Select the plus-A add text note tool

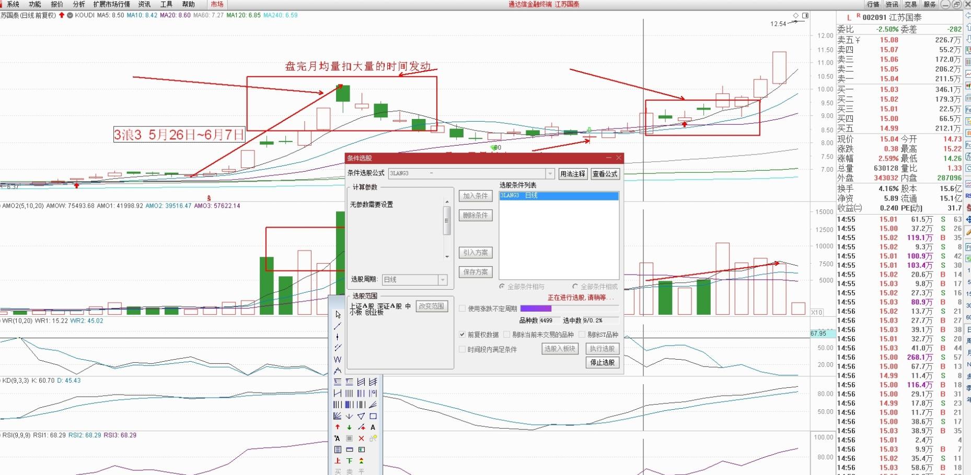click(x=338, y=438)
